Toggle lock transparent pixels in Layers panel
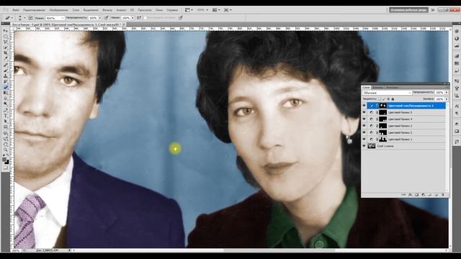 [x=380, y=99]
